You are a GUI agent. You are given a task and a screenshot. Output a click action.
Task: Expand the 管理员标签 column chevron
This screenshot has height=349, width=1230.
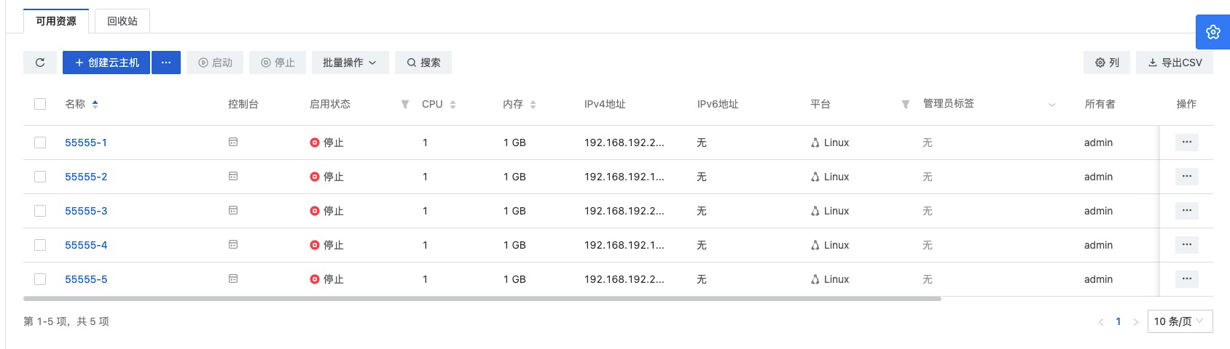1051,105
